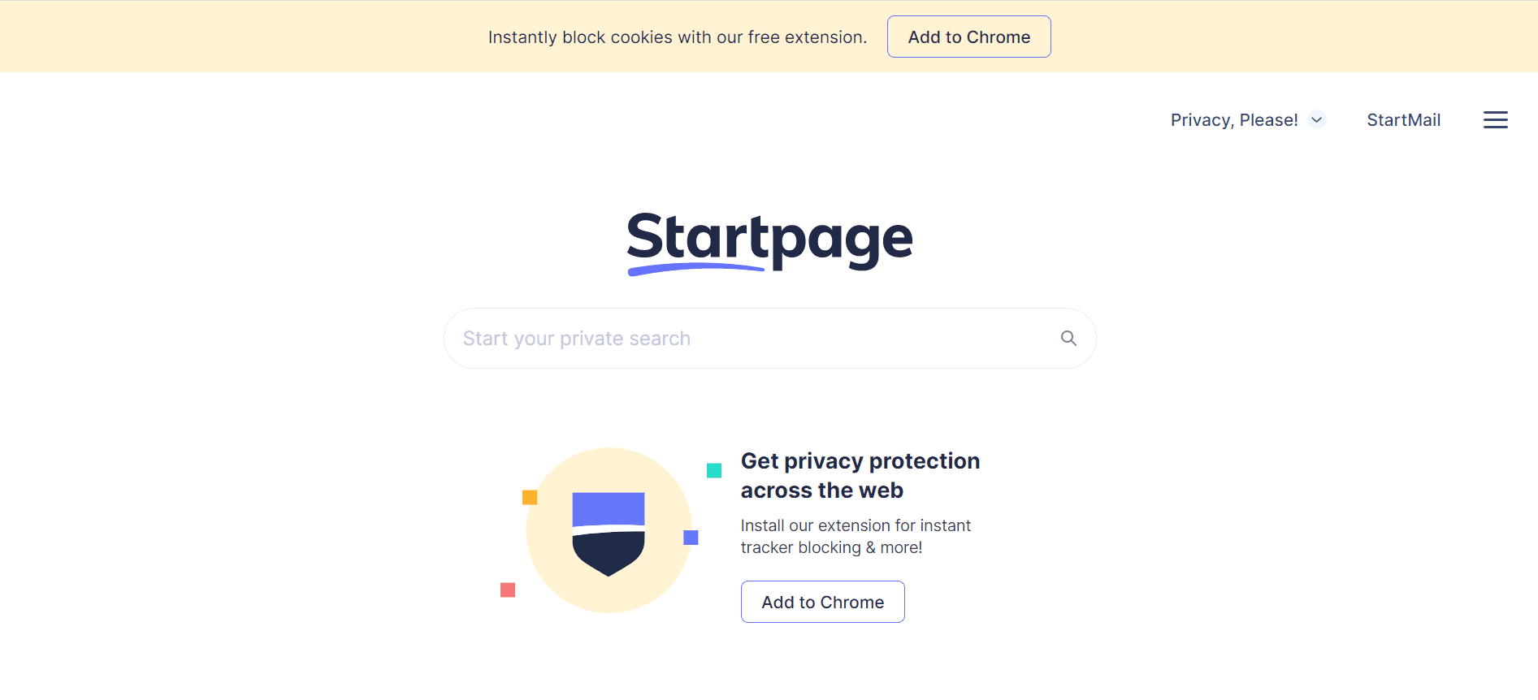This screenshot has height=700, width=1538.
Task: Click the Install our extension description text
Action: [855, 536]
